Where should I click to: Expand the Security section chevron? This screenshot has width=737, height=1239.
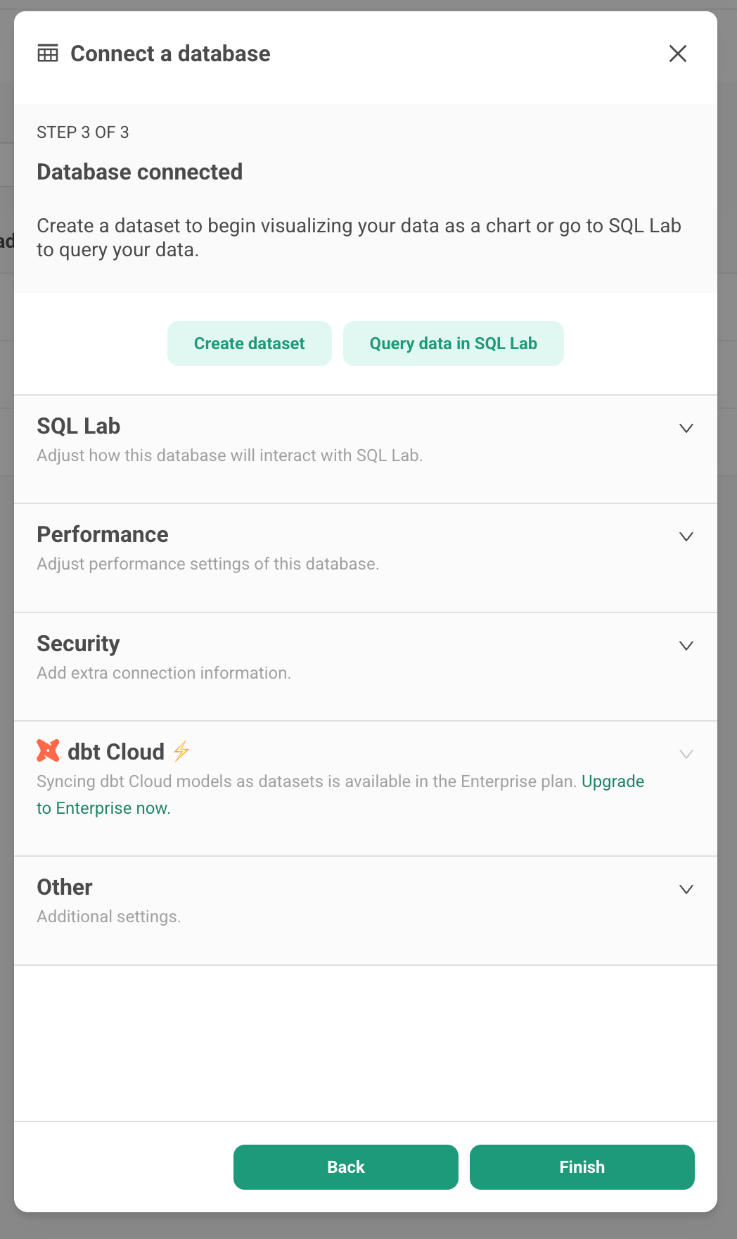coord(686,646)
